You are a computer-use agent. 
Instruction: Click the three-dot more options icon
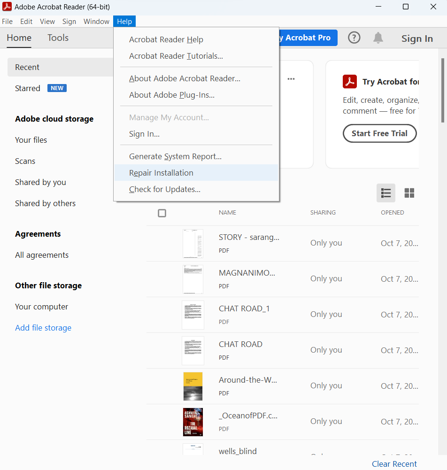tap(291, 79)
